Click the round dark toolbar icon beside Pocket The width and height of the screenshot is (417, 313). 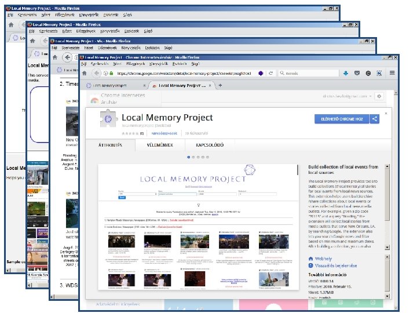[x=368, y=73]
